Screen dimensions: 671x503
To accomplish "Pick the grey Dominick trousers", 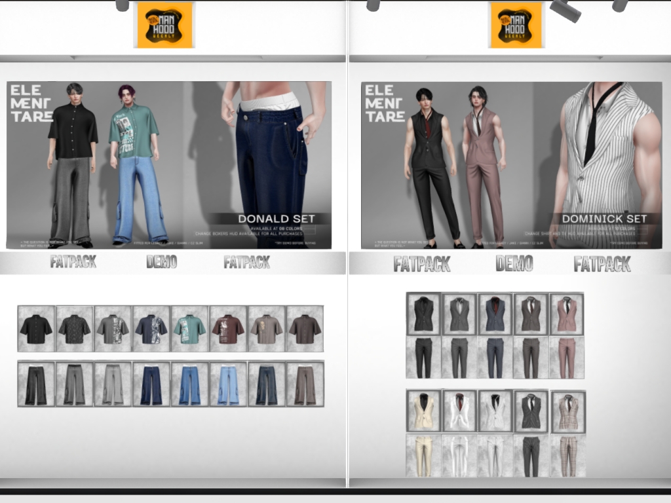I will (459, 358).
